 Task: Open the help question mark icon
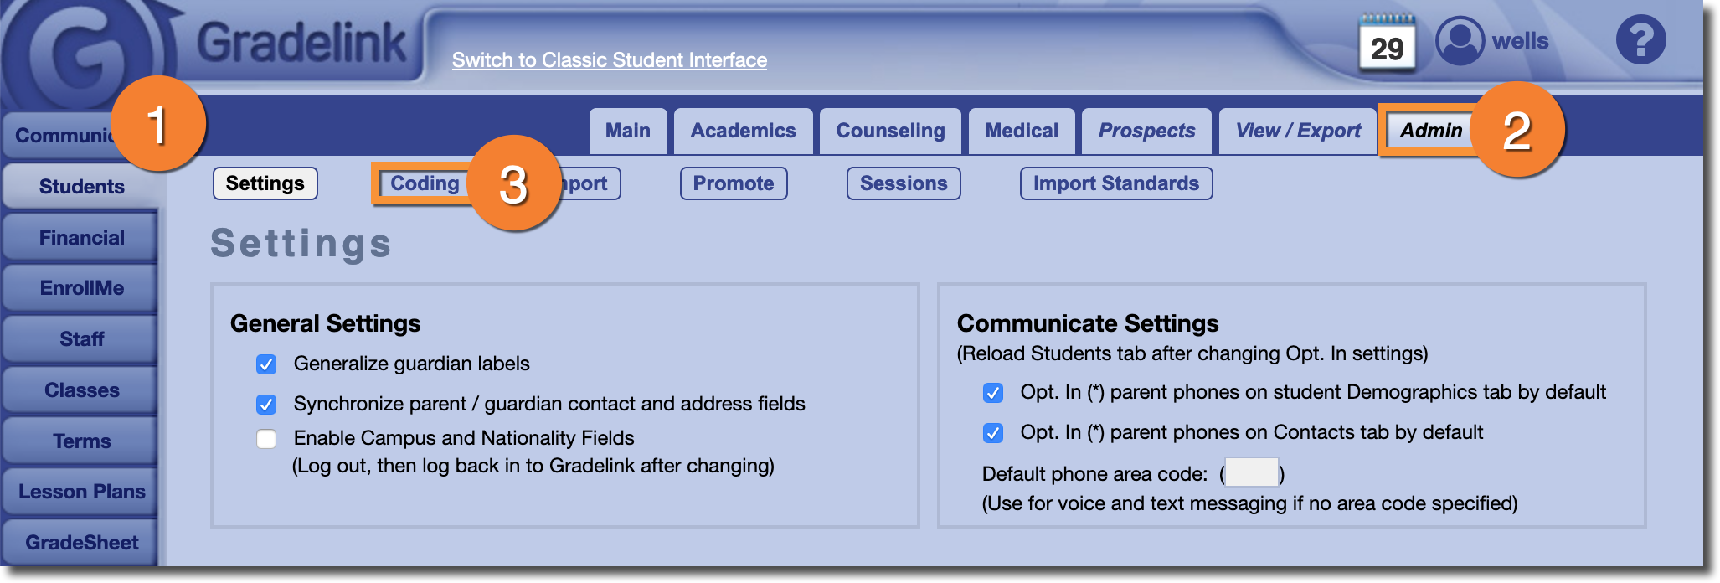pos(1640,39)
